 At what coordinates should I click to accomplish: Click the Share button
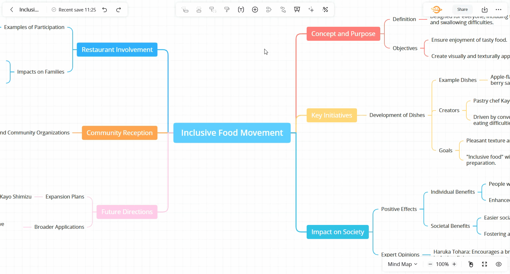click(462, 10)
